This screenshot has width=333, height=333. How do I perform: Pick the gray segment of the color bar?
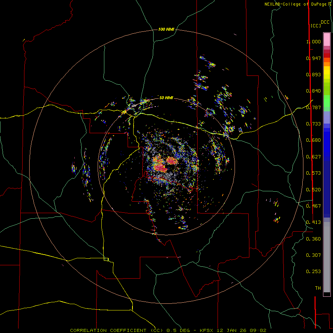tap(327, 257)
